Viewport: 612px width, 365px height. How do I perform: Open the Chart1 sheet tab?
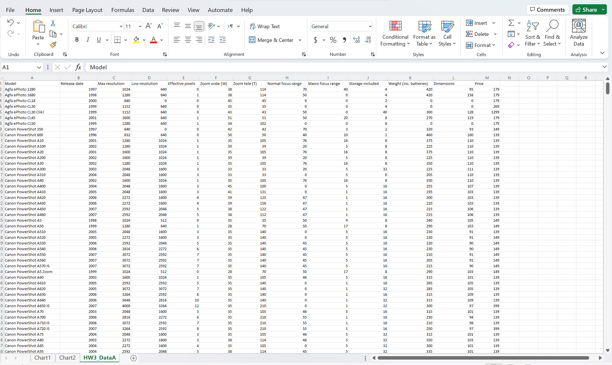(x=42, y=358)
